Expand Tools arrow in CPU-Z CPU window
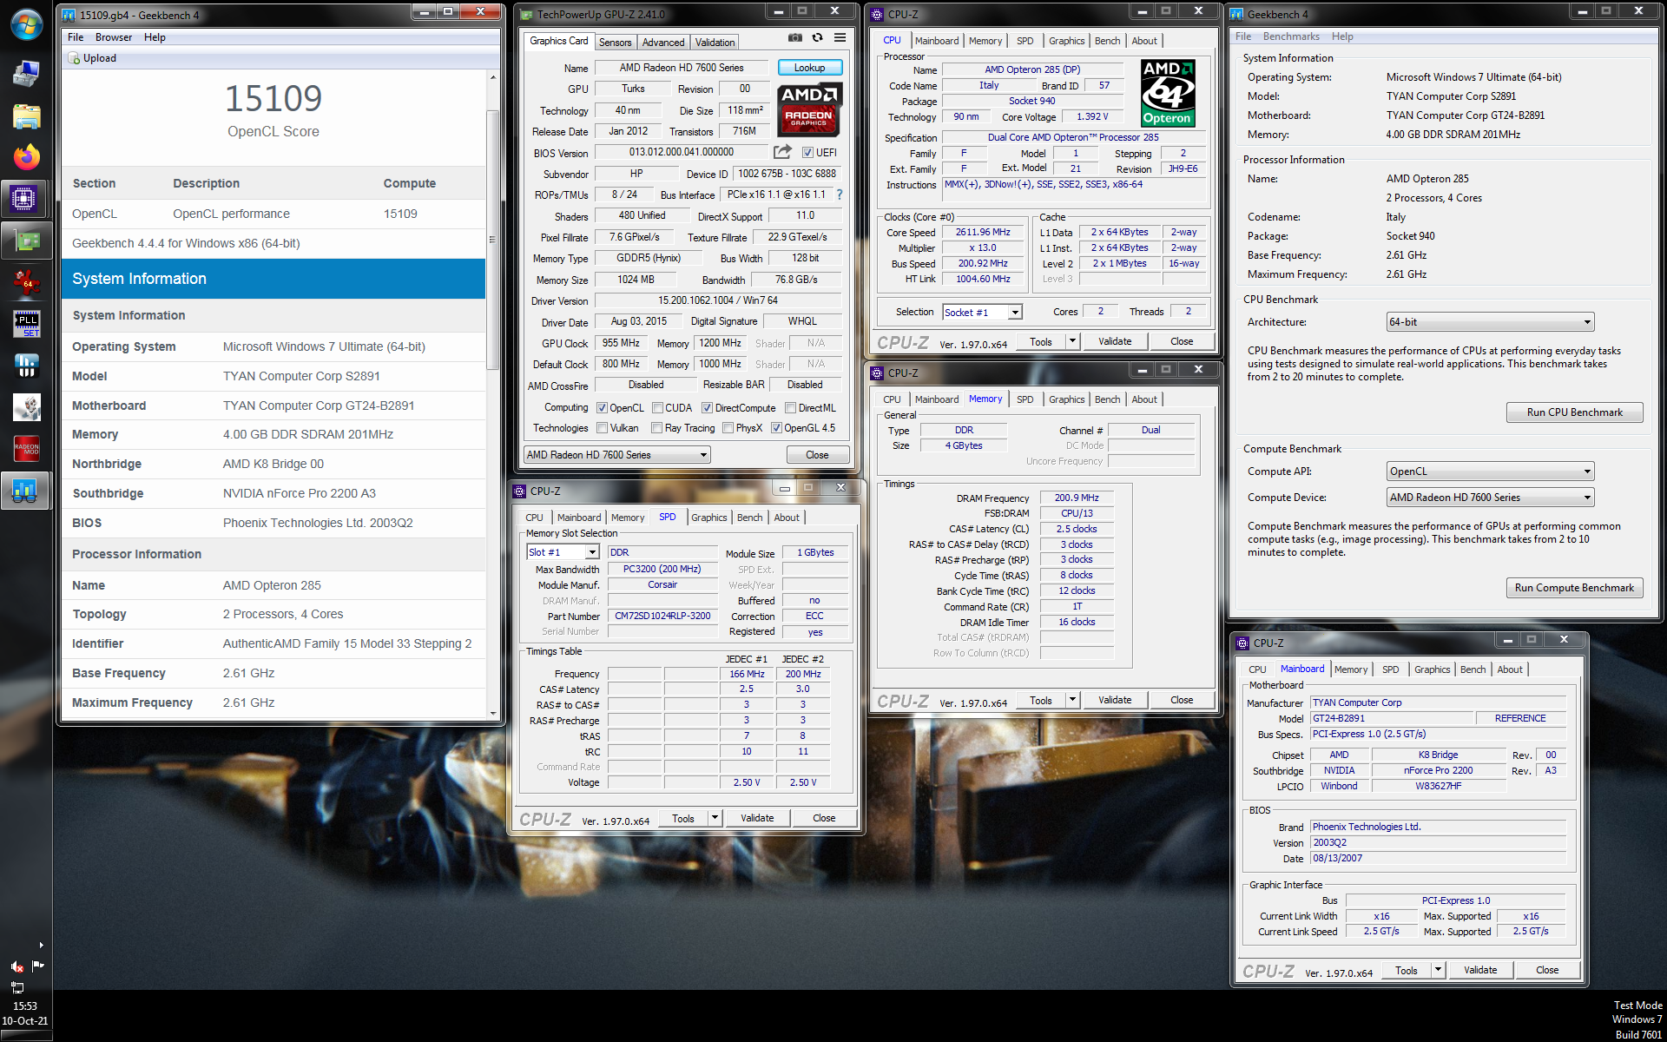Viewport: 1667px width, 1042px height. coord(1072,341)
